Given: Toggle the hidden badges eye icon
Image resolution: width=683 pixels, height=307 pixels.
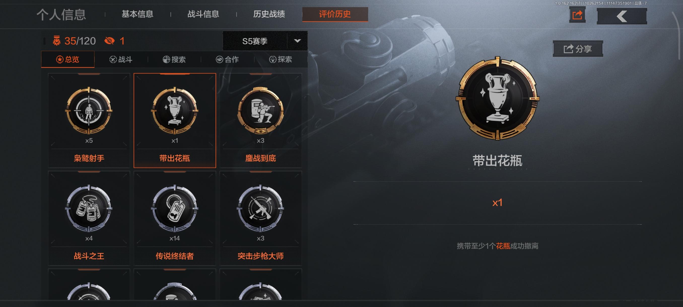Looking at the screenshot, I should pos(110,41).
